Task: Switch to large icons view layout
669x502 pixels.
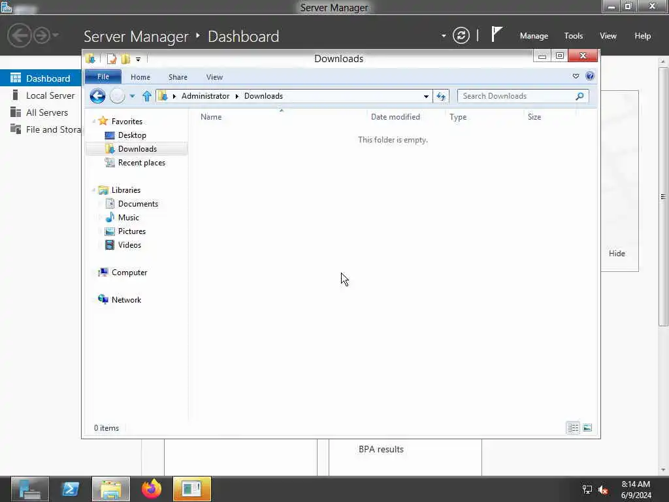Action: click(x=587, y=427)
